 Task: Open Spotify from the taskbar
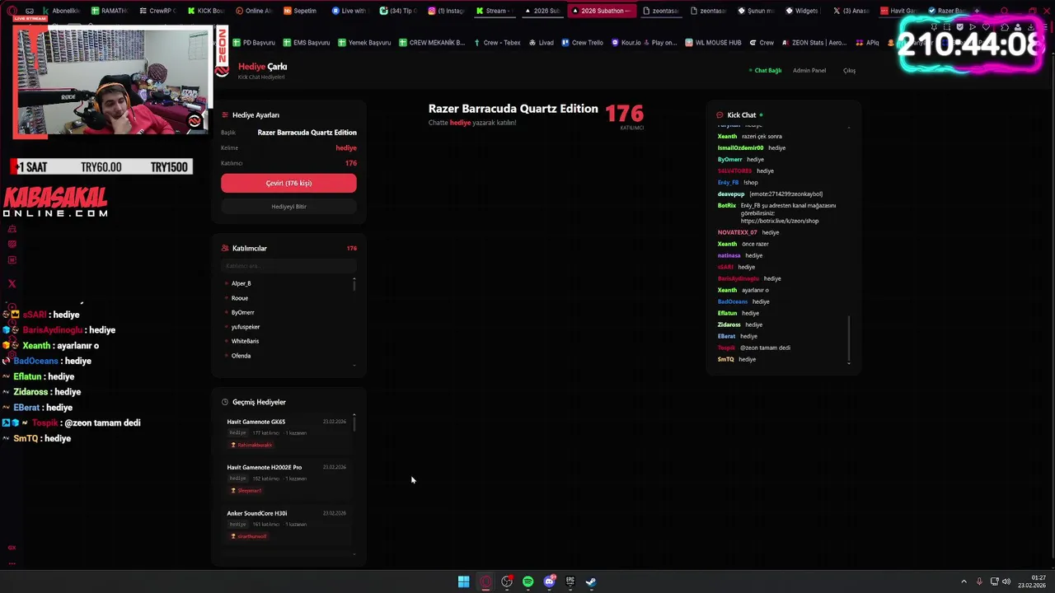[x=527, y=581]
